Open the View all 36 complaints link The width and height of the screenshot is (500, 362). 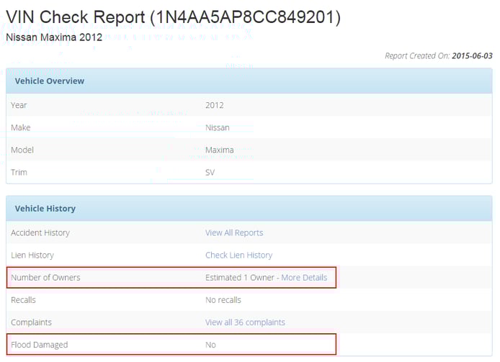coord(245,322)
